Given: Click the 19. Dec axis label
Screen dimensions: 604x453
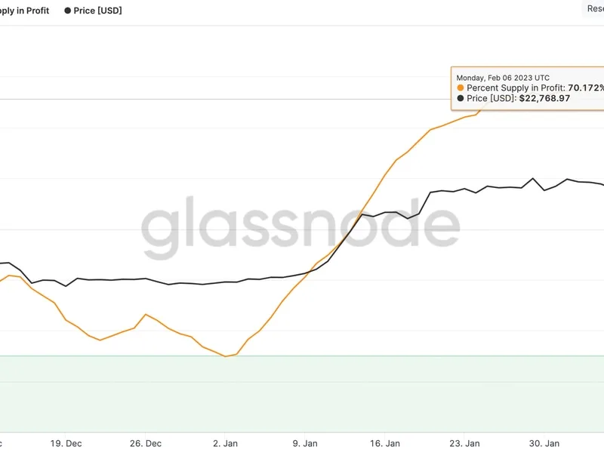Looking at the screenshot, I should click(66, 443).
